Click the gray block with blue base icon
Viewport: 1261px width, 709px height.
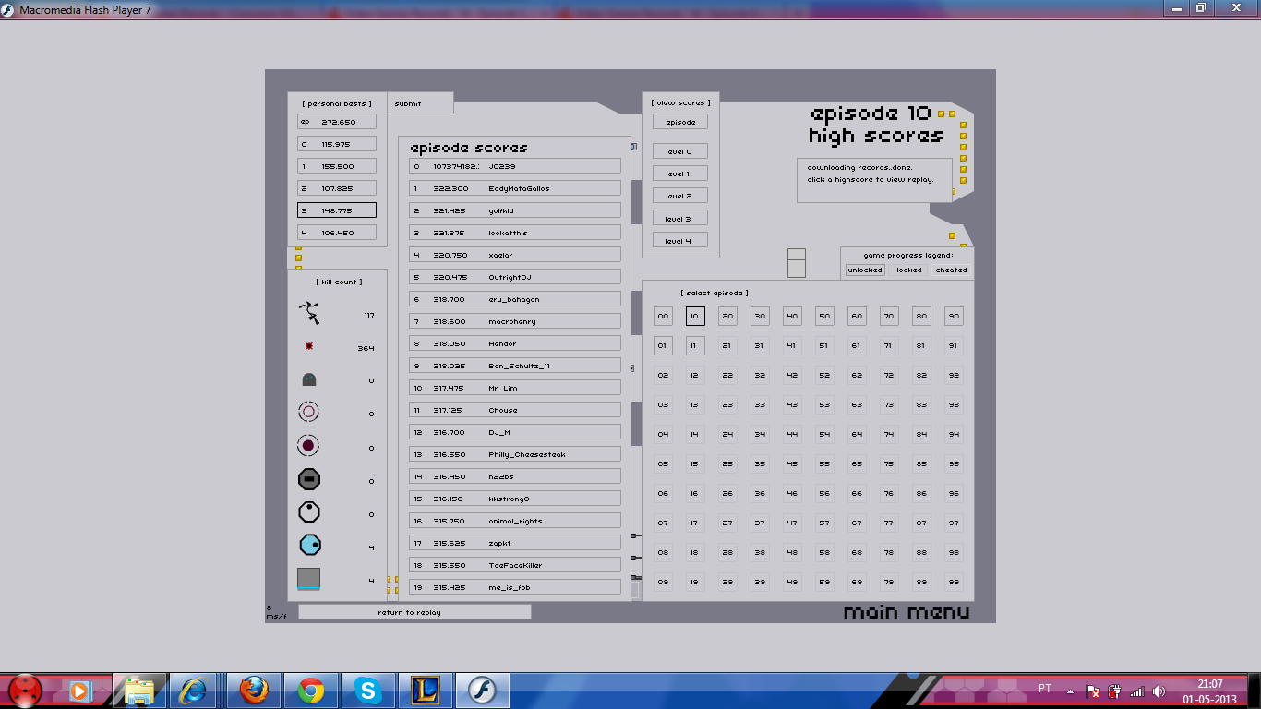[x=309, y=579]
